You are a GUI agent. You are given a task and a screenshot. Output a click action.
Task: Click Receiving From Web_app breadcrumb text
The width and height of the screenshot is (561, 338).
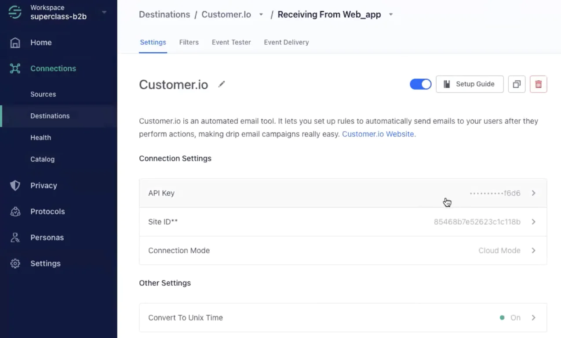point(329,14)
